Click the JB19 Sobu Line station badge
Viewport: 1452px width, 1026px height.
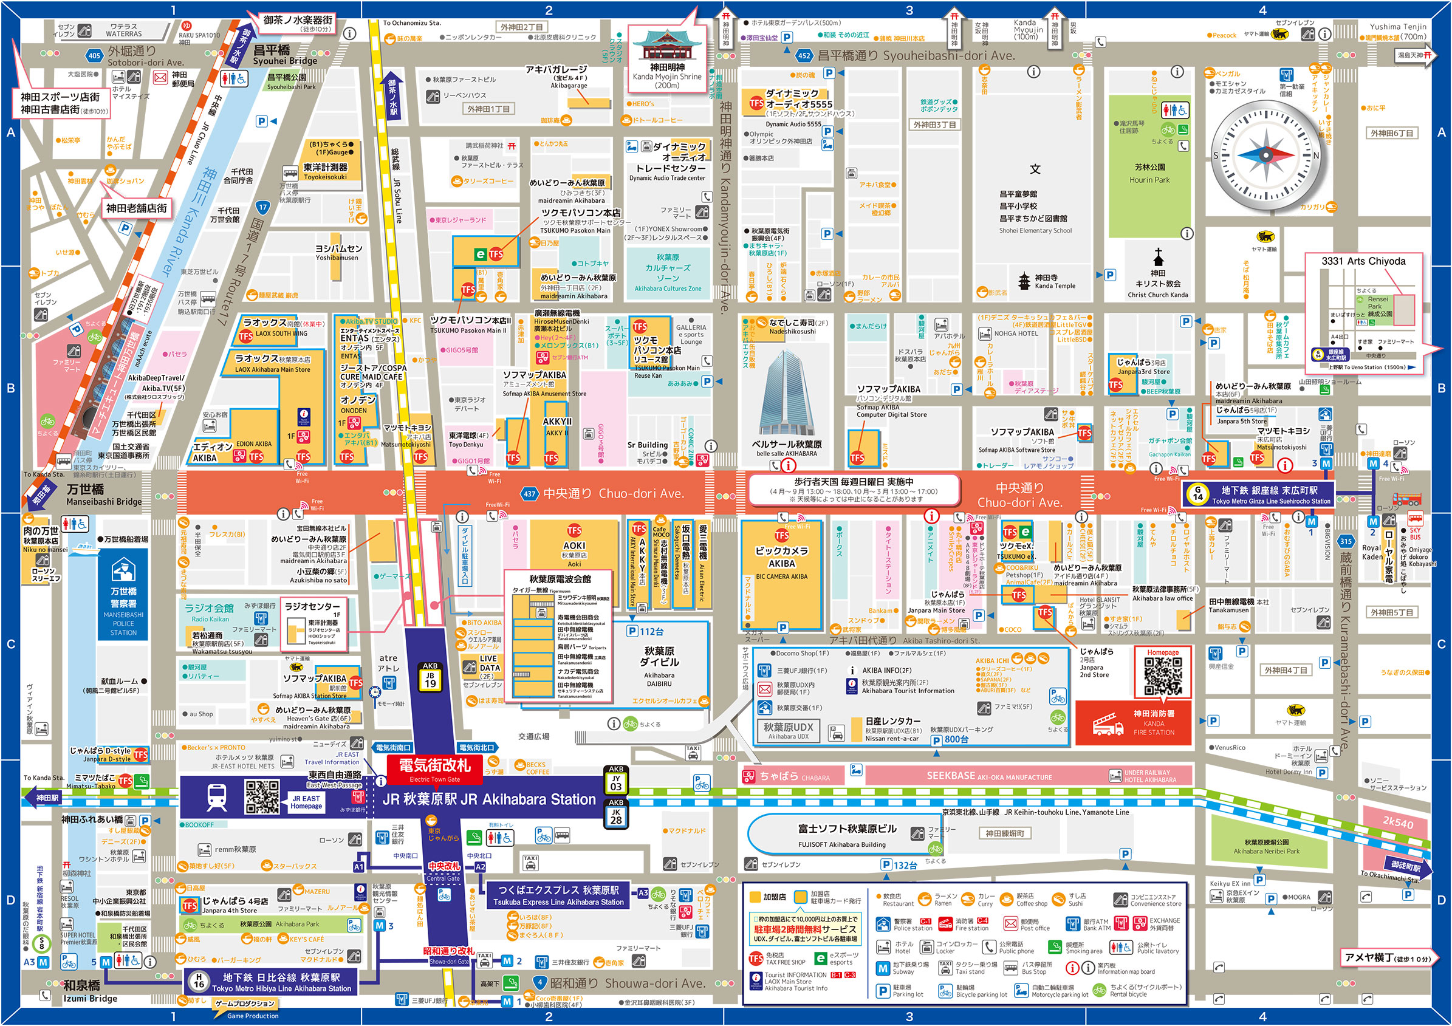coord(430,679)
